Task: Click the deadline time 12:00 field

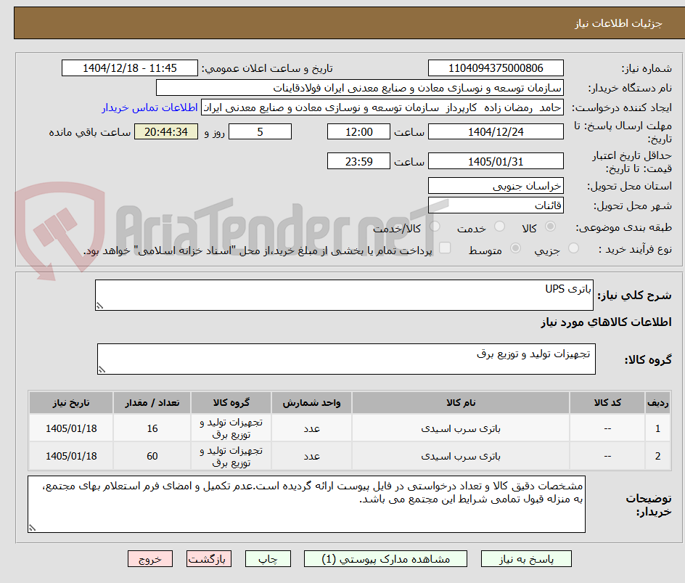Action: click(358, 131)
